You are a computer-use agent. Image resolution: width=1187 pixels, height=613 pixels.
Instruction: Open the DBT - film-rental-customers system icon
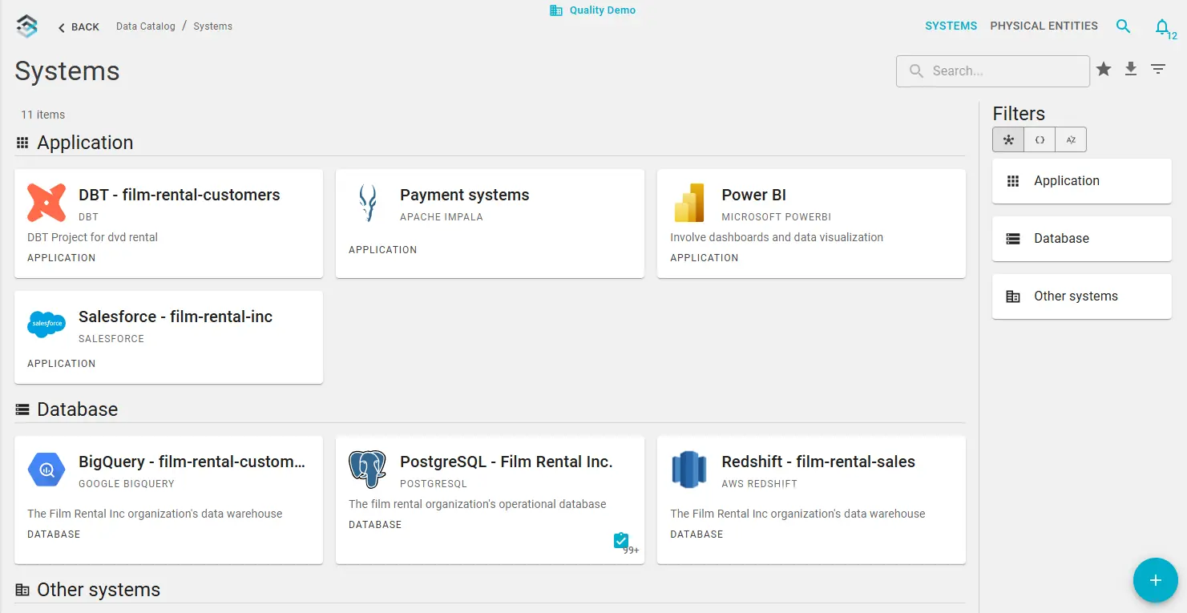[46, 203]
